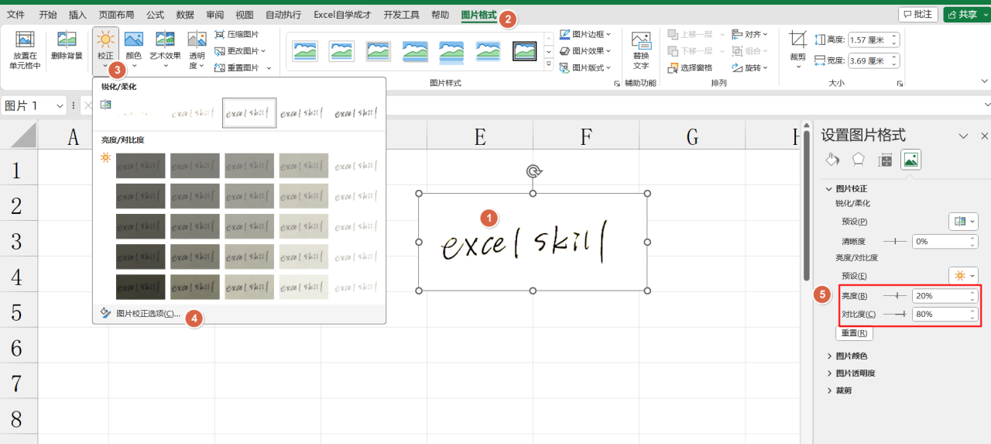This screenshot has height=444, width=991.
Task: Close the 设置图片格式 pane
Action: point(984,136)
